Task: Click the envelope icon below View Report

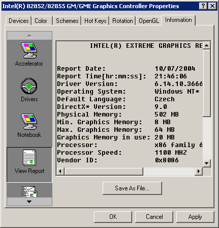Action: point(29,191)
